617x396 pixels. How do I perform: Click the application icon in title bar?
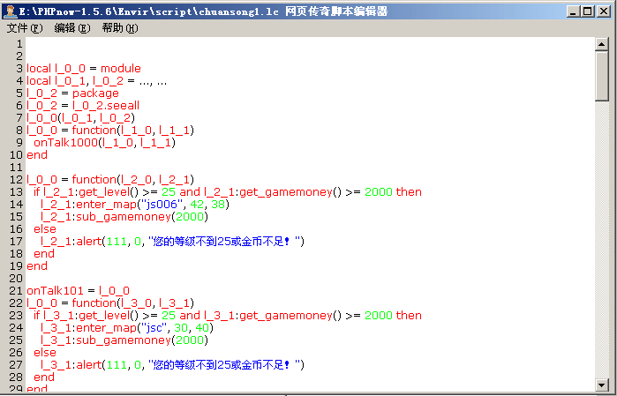(10, 11)
